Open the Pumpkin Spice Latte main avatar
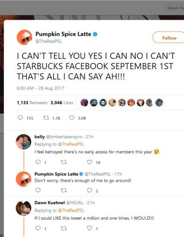Viewport: 184px width, 237px height. (24, 37)
